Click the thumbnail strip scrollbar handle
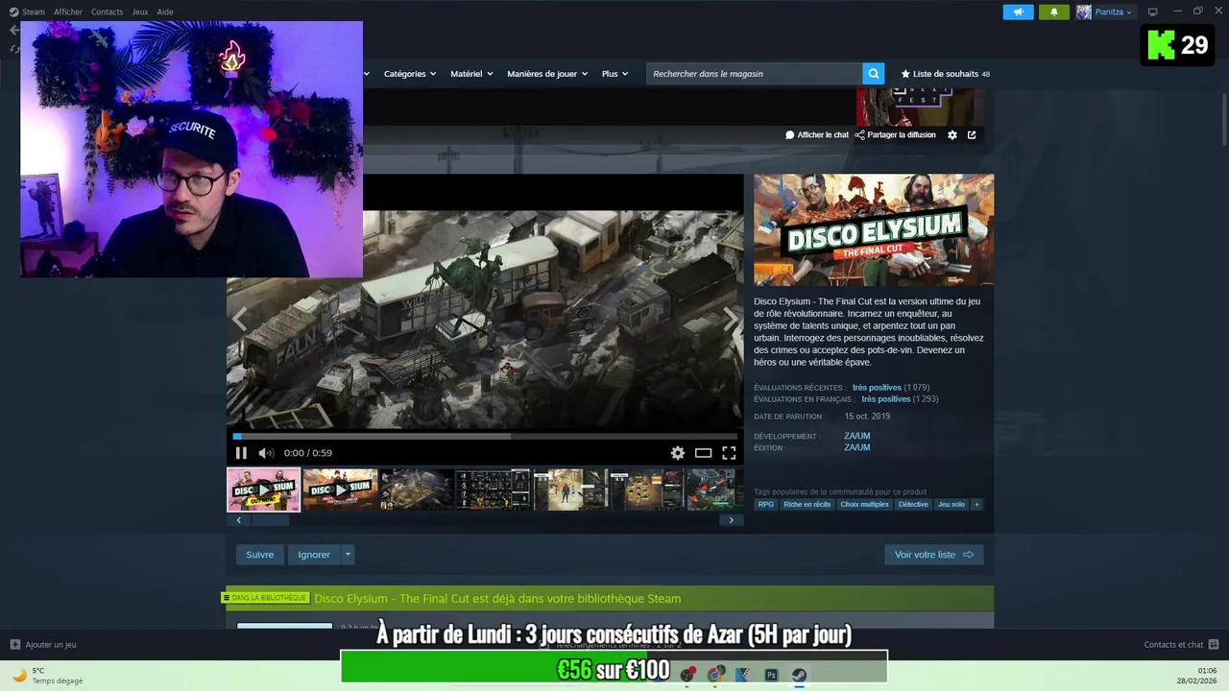Image resolution: width=1229 pixels, height=691 pixels. pyautogui.click(x=270, y=520)
